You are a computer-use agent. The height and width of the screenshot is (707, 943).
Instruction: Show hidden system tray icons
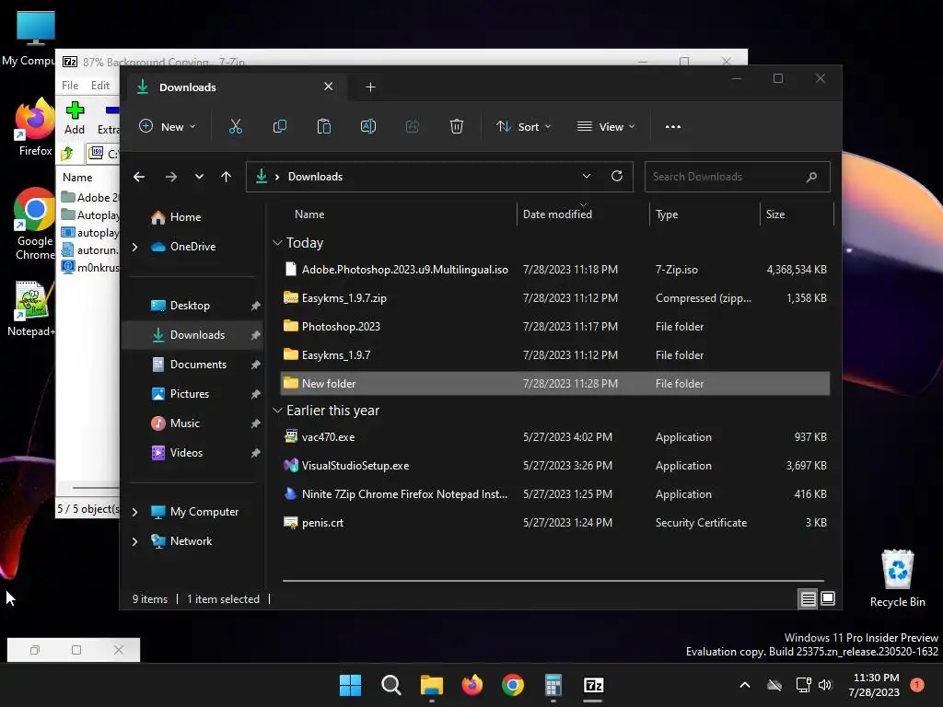744,685
